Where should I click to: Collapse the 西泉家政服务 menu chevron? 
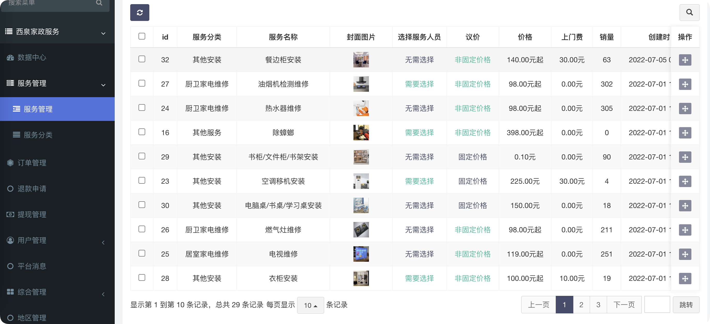[x=103, y=33]
